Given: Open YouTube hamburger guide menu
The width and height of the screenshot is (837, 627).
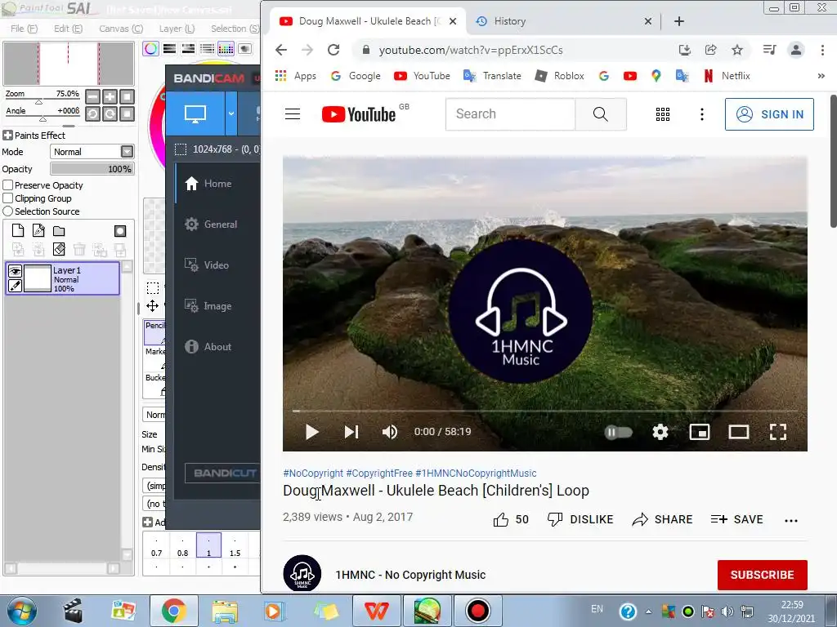Looking at the screenshot, I should tap(293, 113).
